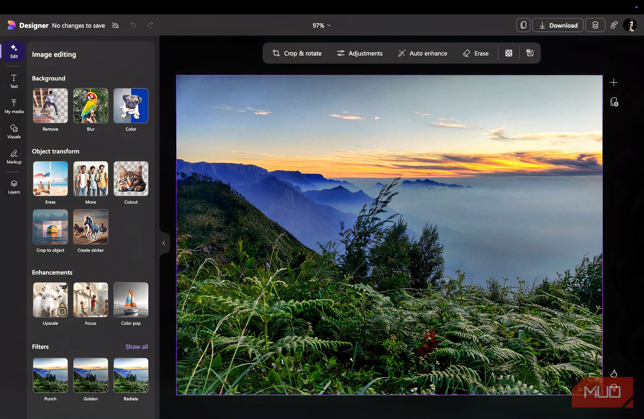Apply the Golden filter
The image size is (644, 419).
90,375
